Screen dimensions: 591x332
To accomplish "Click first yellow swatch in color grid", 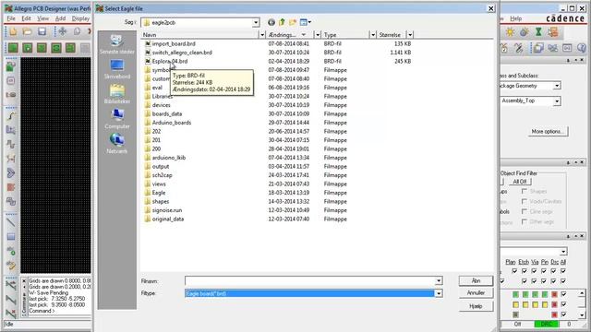I will coord(515,304).
